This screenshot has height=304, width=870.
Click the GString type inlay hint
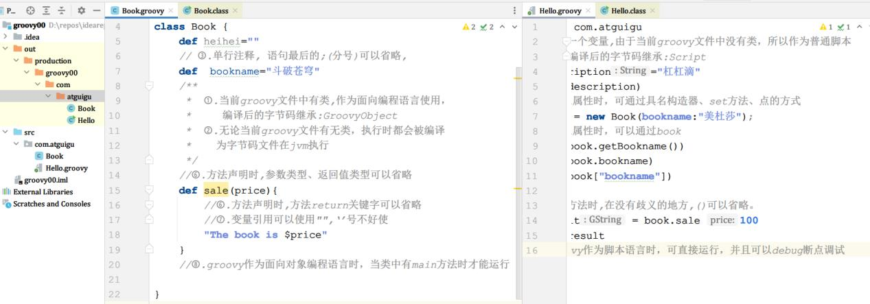[602, 220]
